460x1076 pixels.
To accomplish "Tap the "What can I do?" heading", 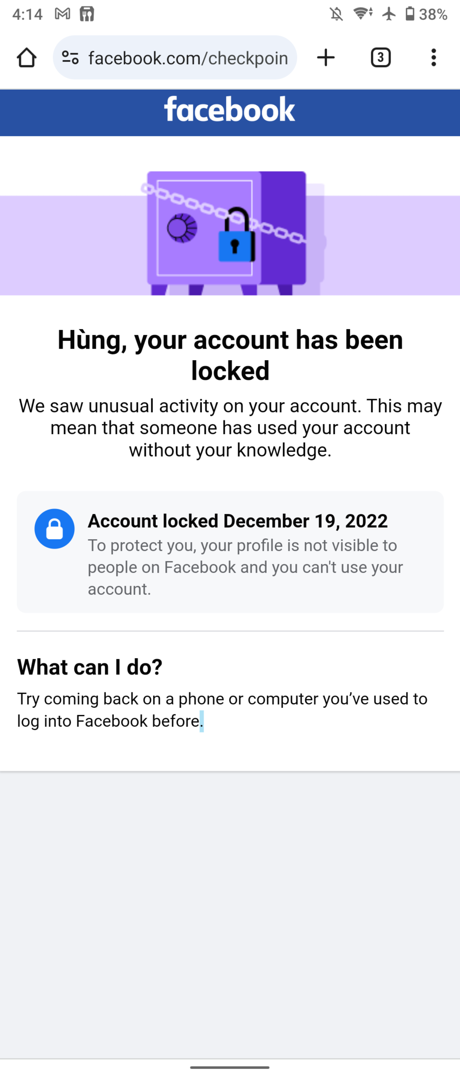I will [x=90, y=667].
